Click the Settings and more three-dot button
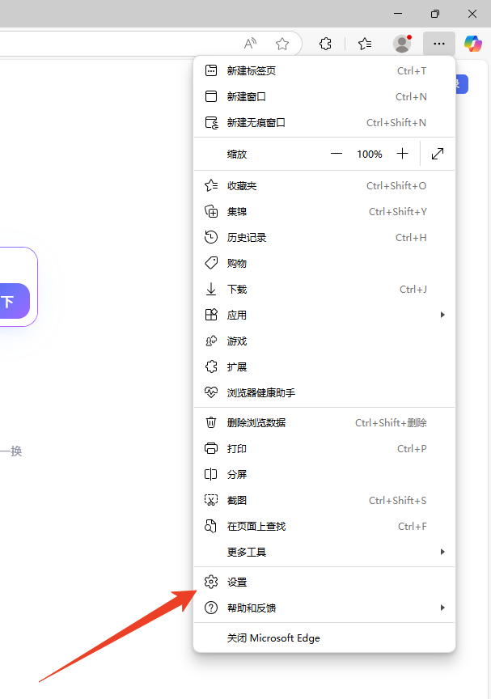 point(439,44)
